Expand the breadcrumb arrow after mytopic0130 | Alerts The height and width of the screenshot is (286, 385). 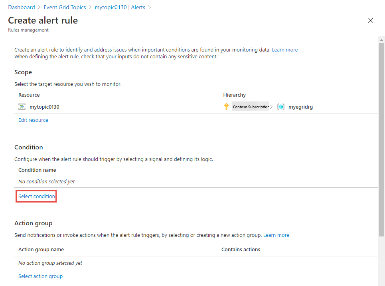pos(150,7)
